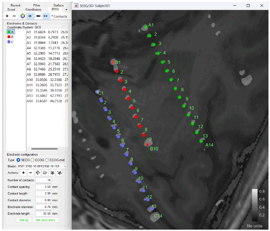Select the ECOG type radio button
This screenshot has width=270, height=231.
point(32,160)
